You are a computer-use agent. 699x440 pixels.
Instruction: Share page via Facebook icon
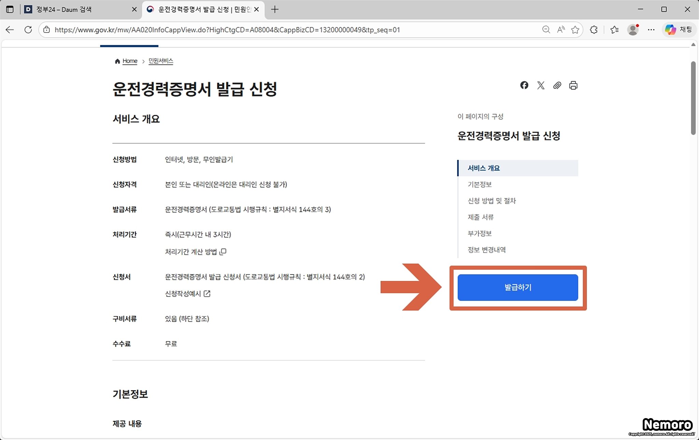coord(524,85)
